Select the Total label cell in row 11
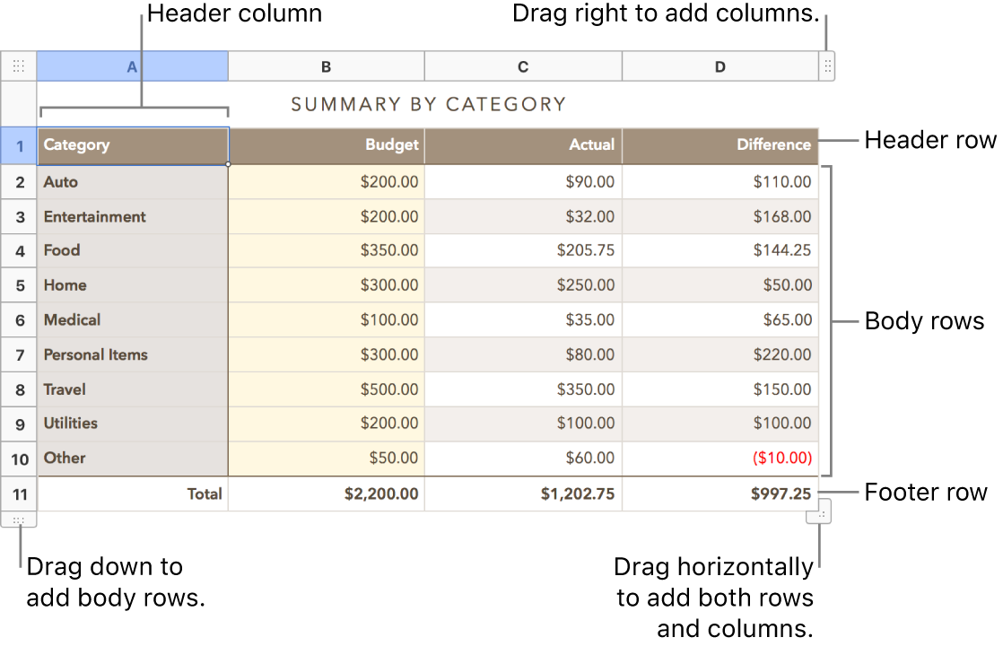 (133, 493)
